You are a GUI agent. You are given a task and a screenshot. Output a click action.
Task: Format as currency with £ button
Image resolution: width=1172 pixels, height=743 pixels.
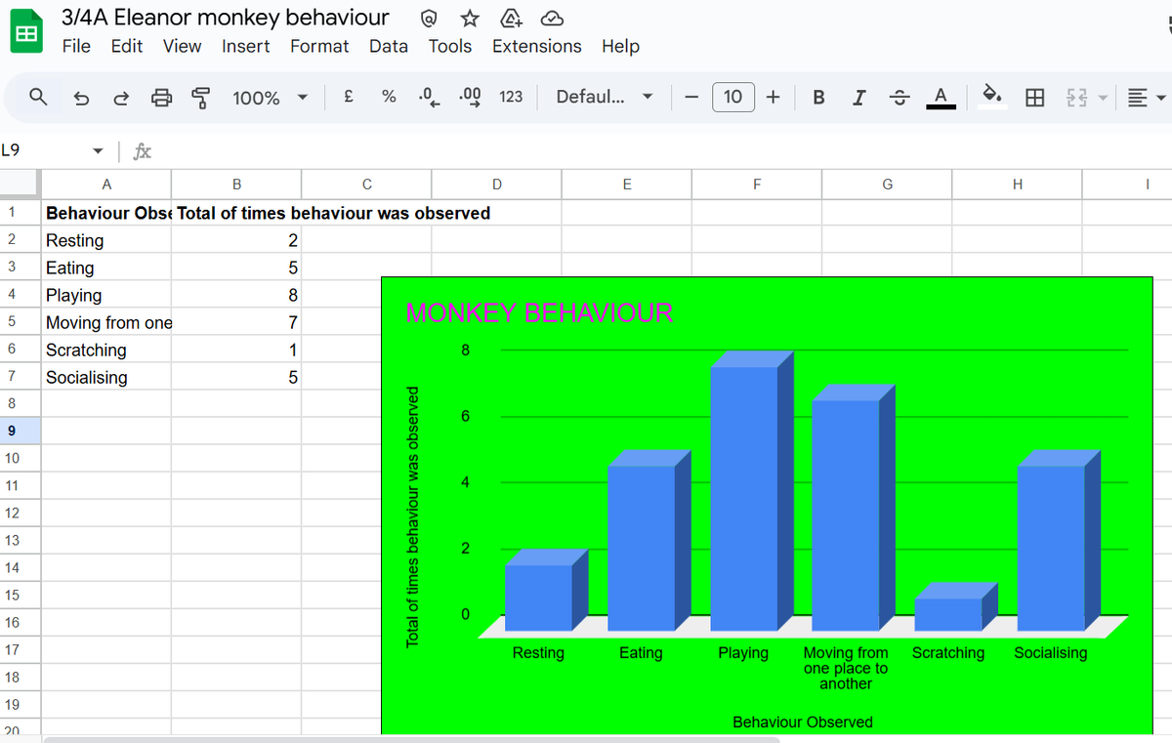(x=349, y=97)
